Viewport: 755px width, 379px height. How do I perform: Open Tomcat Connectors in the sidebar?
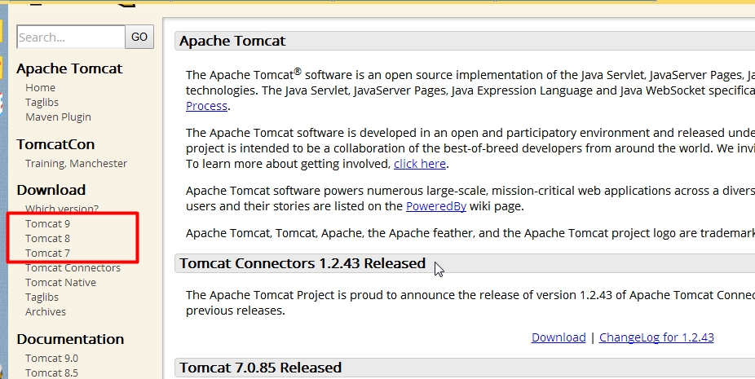[x=73, y=268]
